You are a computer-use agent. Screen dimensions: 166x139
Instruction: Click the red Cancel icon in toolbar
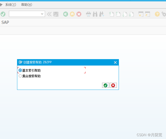(x=79, y=14)
